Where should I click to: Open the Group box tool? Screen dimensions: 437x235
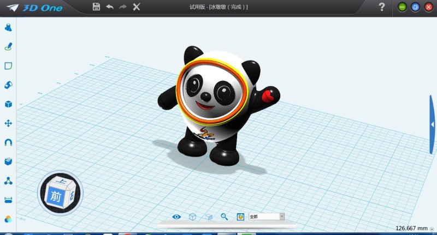8,161
